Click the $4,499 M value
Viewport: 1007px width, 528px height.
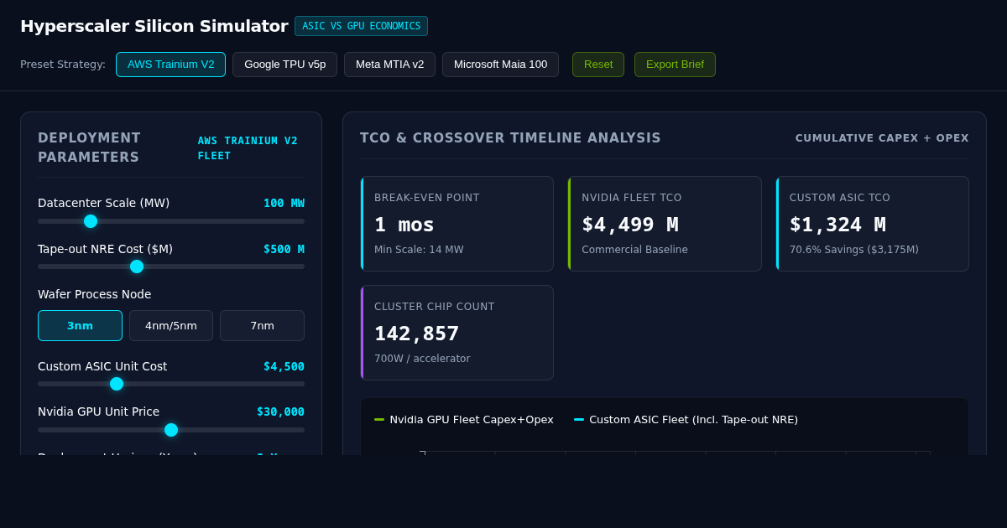pyautogui.click(x=630, y=225)
